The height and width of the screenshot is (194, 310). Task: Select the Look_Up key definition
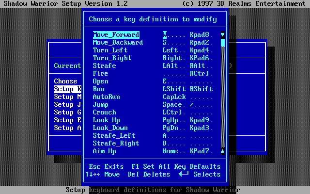coord(107,120)
